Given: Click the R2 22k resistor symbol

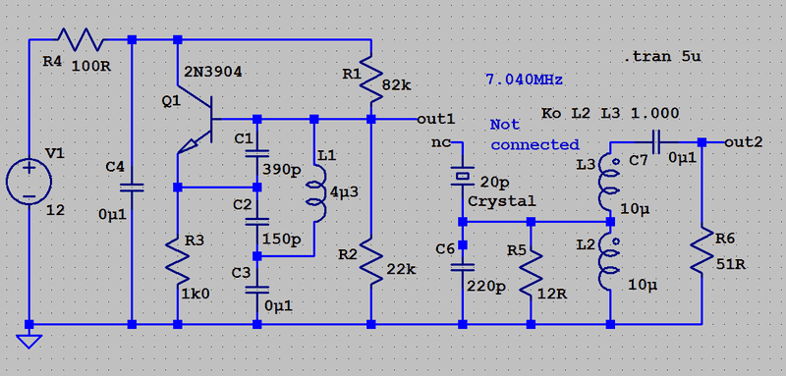Looking at the screenshot, I should coord(370,262).
